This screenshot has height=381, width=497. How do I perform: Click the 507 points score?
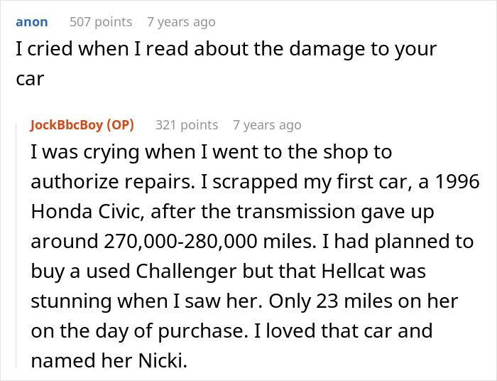pos(101,22)
